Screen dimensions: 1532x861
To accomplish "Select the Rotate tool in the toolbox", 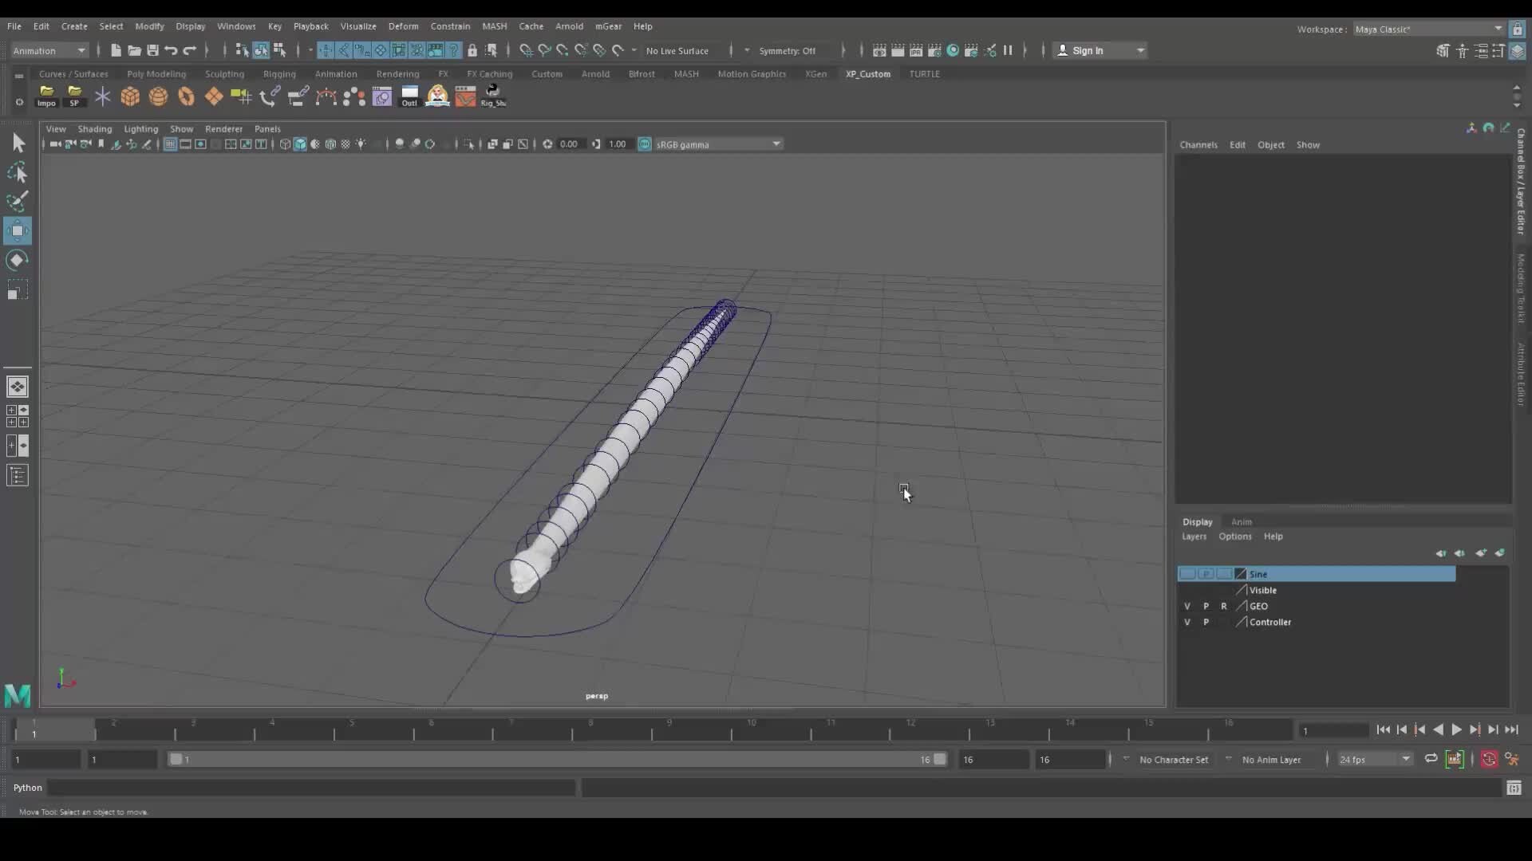I will point(18,260).
